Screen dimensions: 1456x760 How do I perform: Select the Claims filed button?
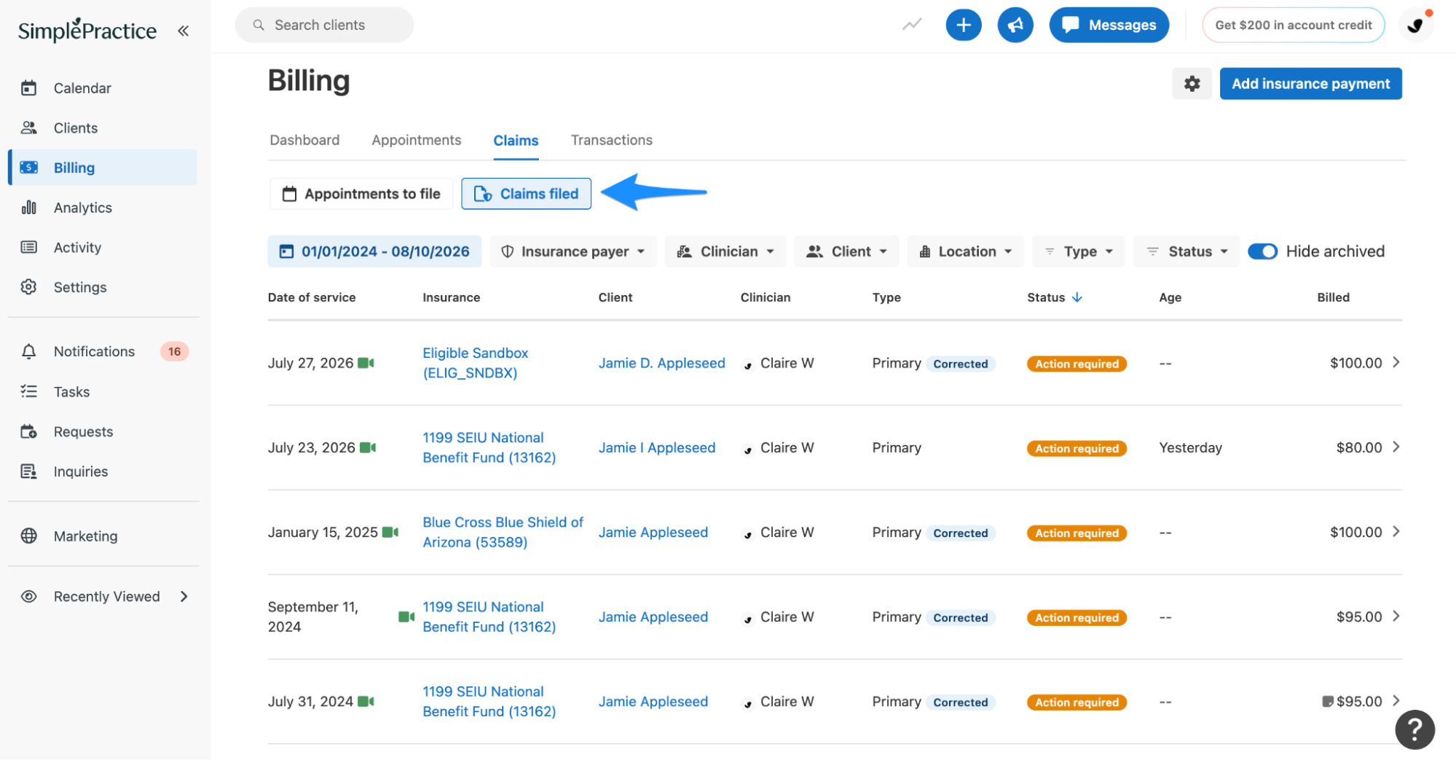[x=526, y=194]
